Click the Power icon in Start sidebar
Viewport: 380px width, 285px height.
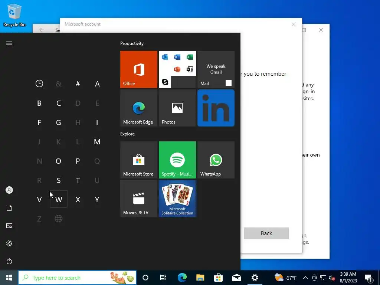[9, 261]
